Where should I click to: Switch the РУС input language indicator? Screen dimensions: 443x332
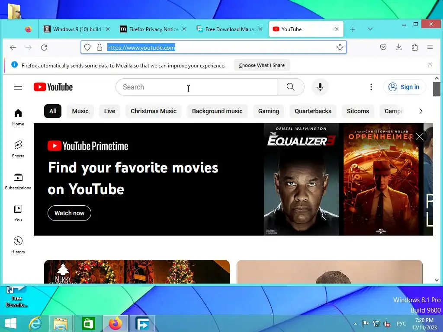click(401, 323)
